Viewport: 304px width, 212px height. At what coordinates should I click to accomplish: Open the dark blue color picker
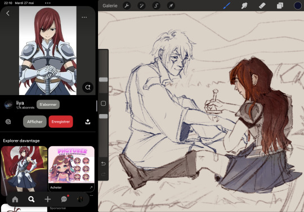(298, 6)
